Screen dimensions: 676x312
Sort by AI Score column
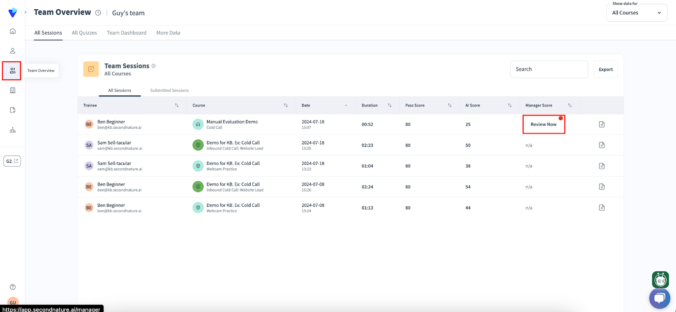pyautogui.click(x=510, y=105)
